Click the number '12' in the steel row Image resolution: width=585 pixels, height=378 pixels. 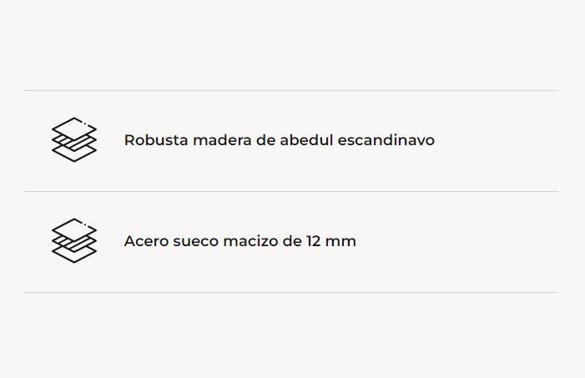coord(314,241)
